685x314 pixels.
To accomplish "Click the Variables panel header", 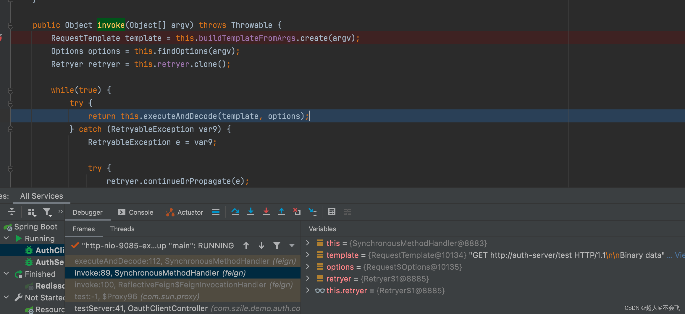I will pyautogui.click(x=322, y=229).
